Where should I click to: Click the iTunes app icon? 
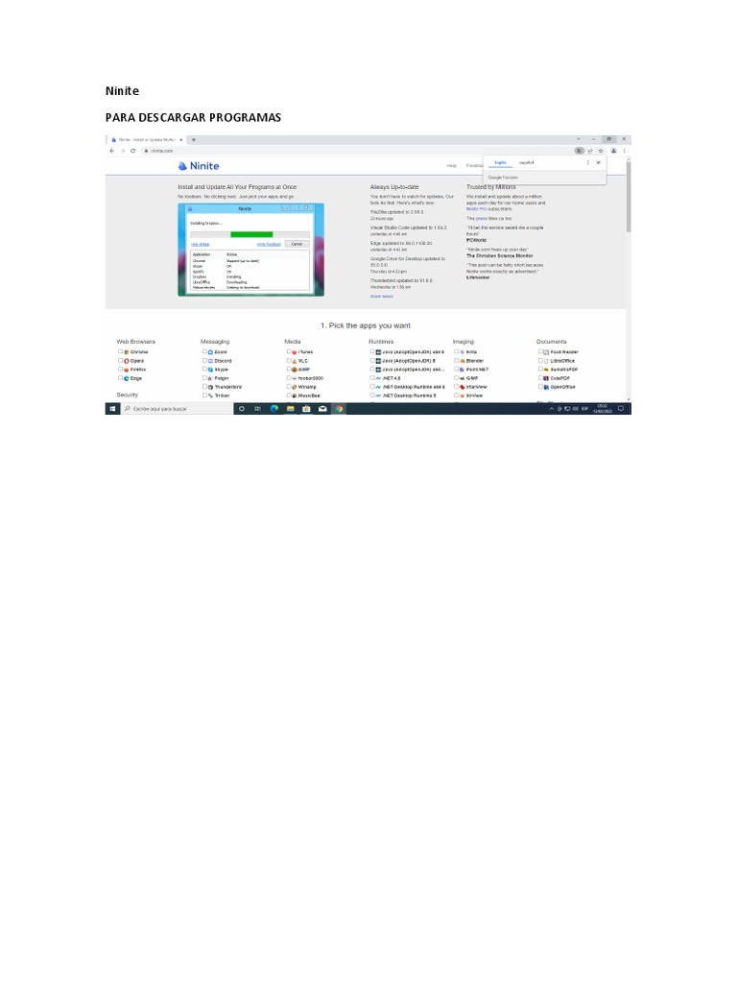pos(295,352)
